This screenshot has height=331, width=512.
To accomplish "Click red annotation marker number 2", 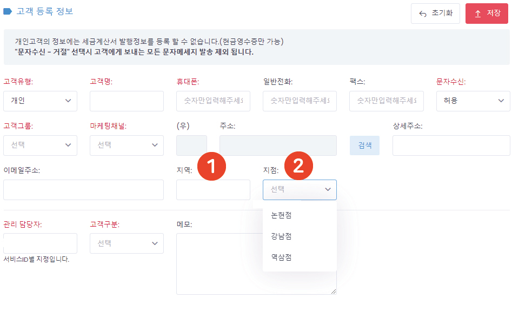I will (298, 165).
